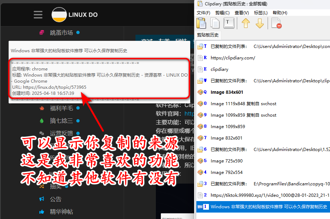Open the LINUX DO hamburger menu
Image resolution: width=330 pixels, height=219 pixels.
[x=38, y=15]
